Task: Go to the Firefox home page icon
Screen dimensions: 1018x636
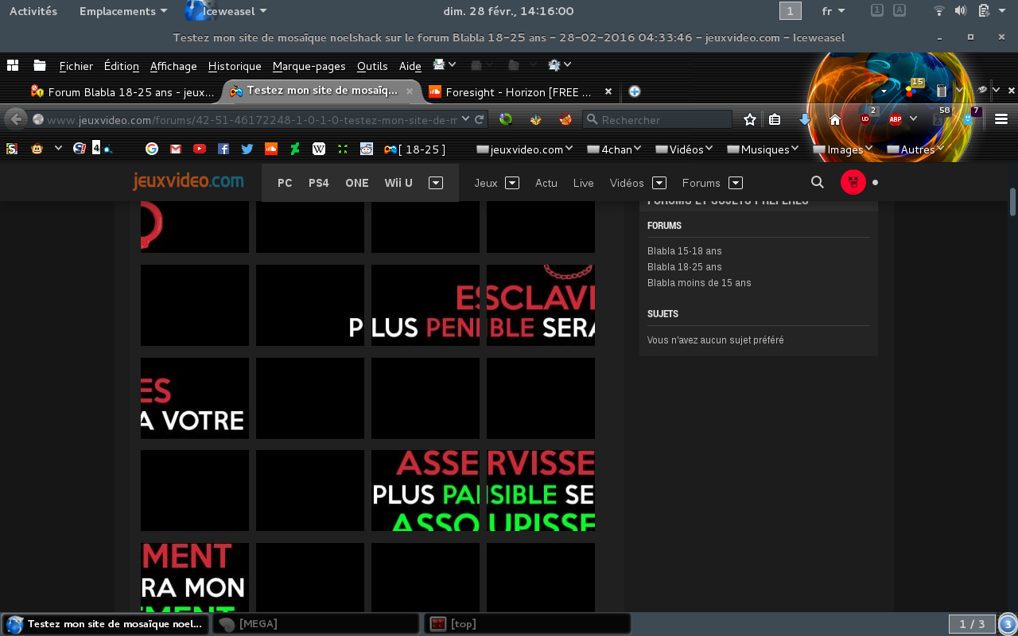Action: [835, 119]
